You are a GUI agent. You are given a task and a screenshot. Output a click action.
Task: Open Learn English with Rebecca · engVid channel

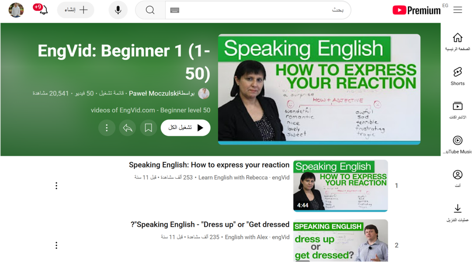(244, 177)
